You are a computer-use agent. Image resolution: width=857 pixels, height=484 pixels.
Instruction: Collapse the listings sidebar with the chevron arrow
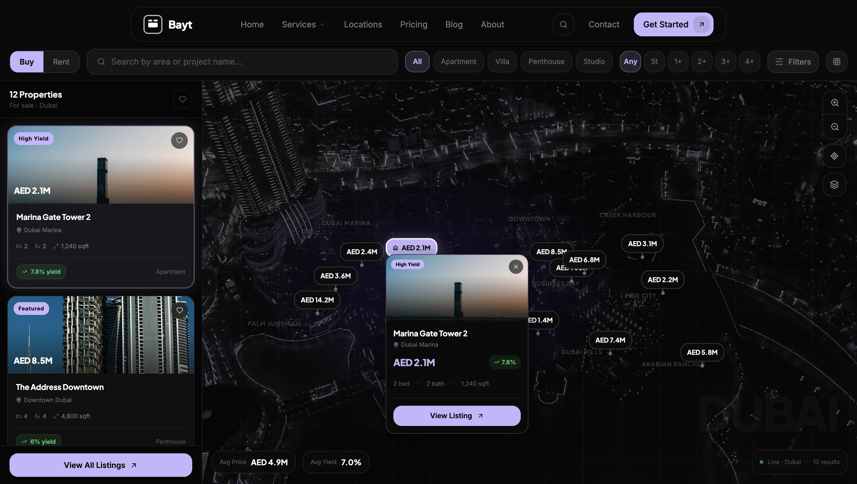coord(209,282)
